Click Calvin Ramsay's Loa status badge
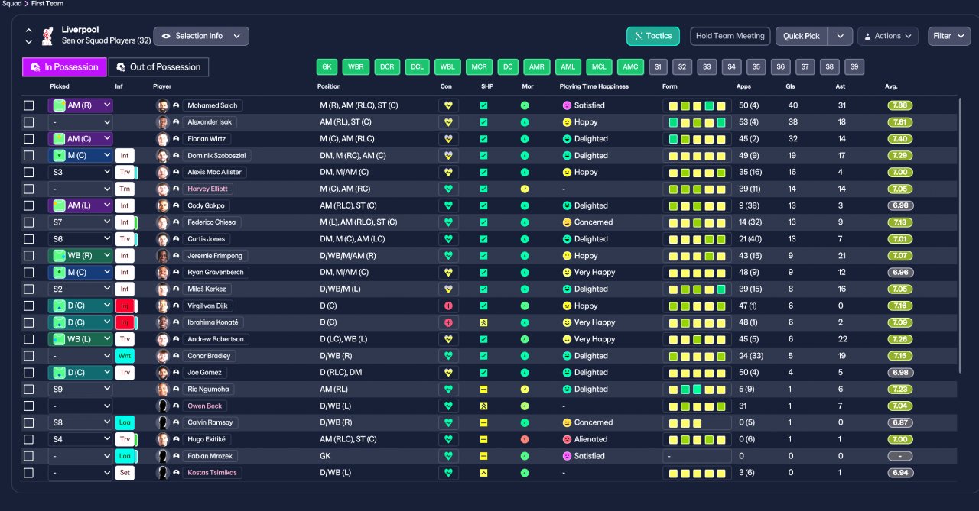 coord(125,422)
